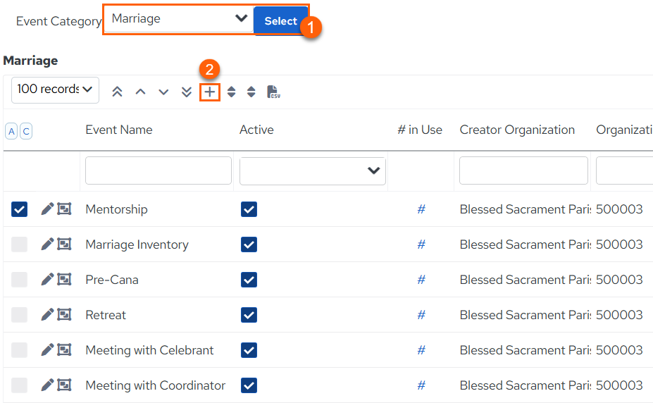Toggle Active checkbox for Marriage Inventory
The image size is (653, 403).
tap(249, 244)
